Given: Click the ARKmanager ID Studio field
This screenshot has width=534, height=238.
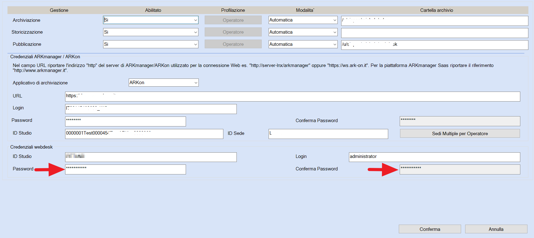Looking at the screenshot, I should pyautogui.click(x=144, y=134).
